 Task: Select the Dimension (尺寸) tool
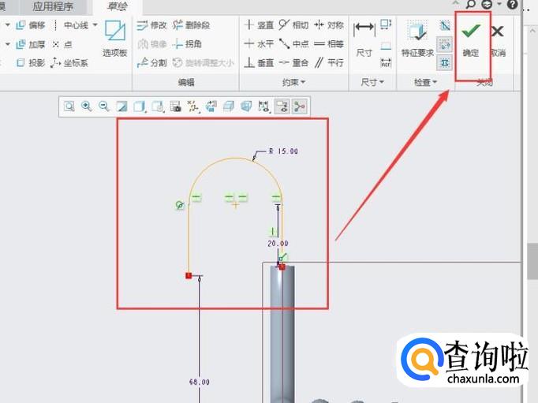pos(364,38)
